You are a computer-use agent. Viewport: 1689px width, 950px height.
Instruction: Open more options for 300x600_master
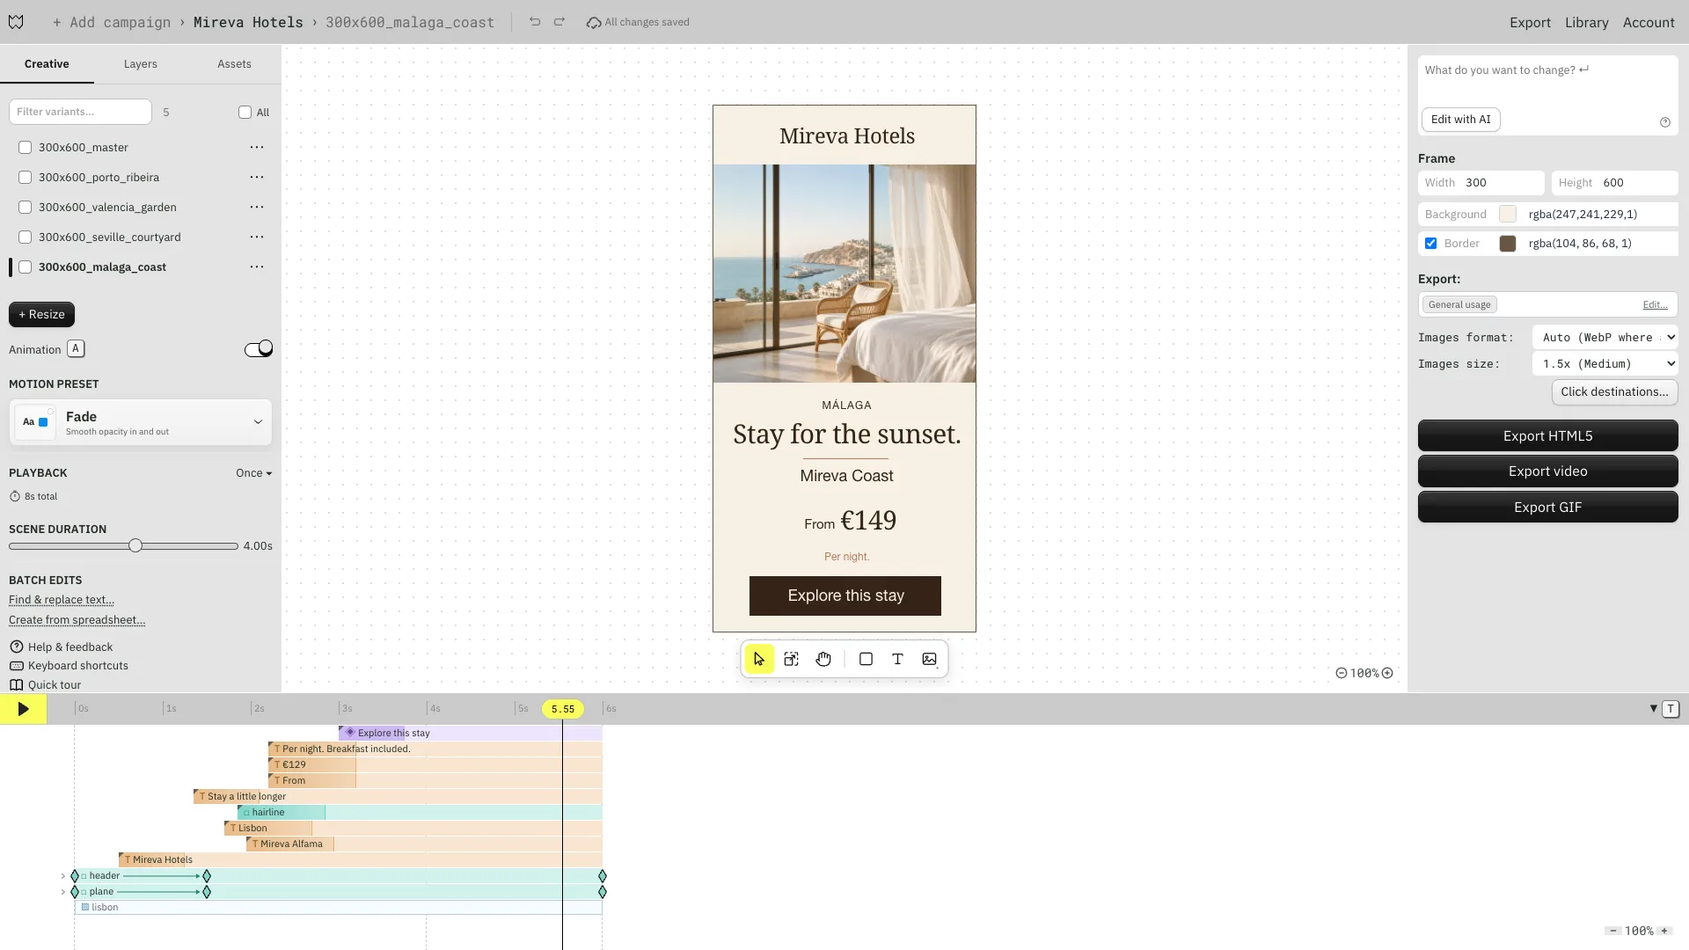(257, 148)
